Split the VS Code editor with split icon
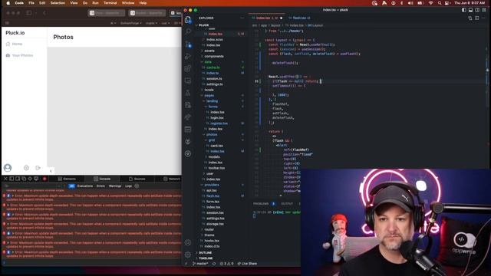 (x=477, y=18)
